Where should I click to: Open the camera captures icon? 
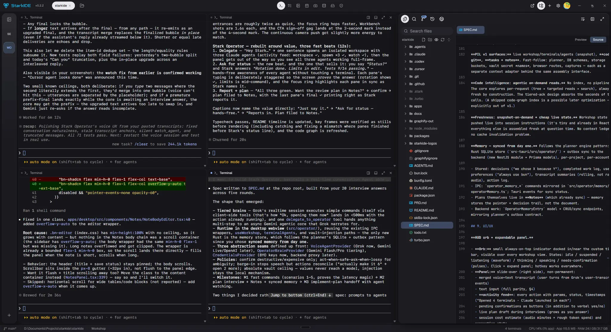(x=315, y=6)
